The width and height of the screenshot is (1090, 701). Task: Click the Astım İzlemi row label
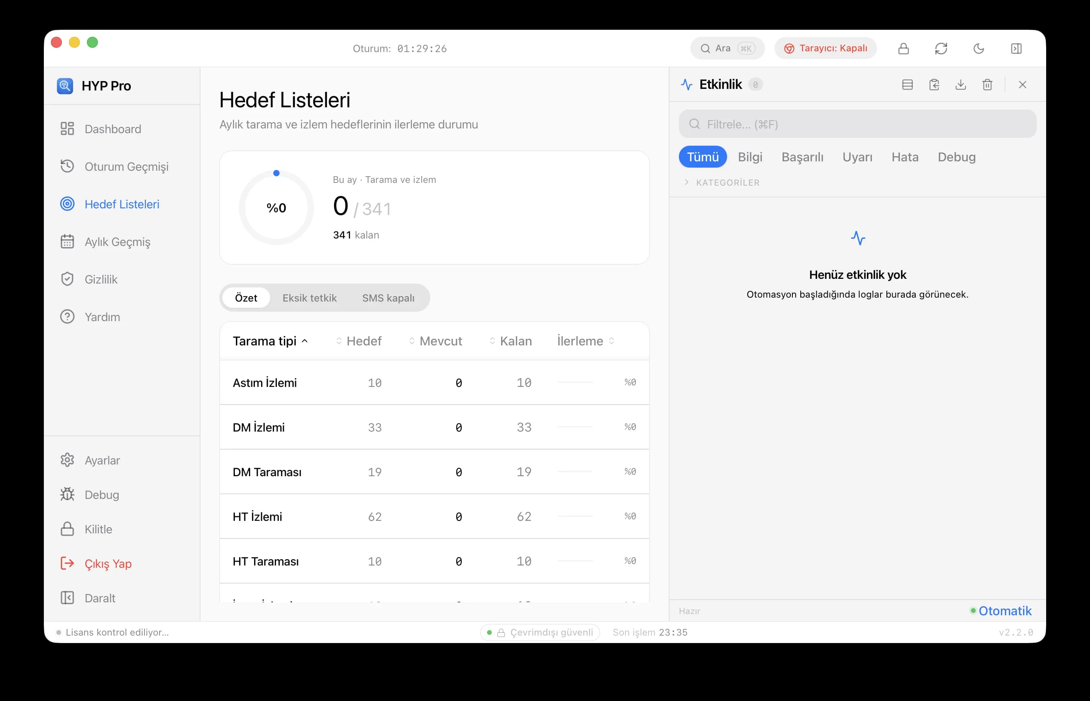264,383
